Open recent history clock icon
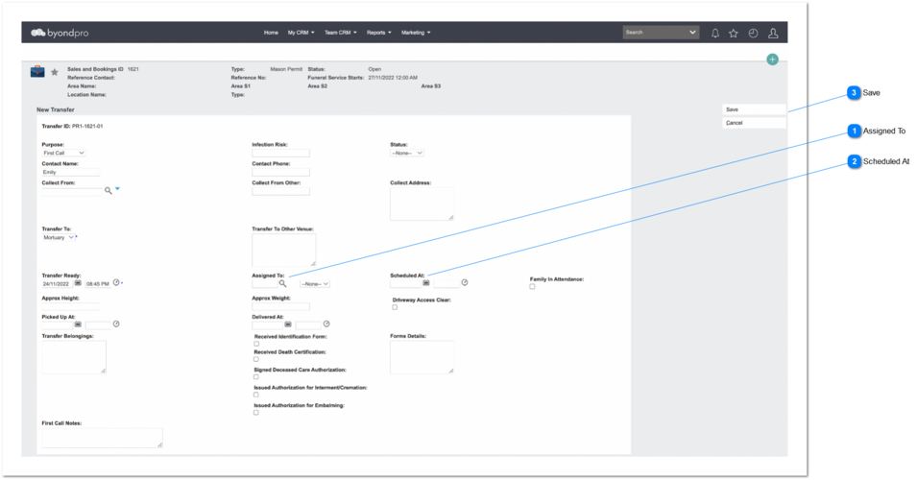This screenshot has width=917, height=480. (753, 34)
